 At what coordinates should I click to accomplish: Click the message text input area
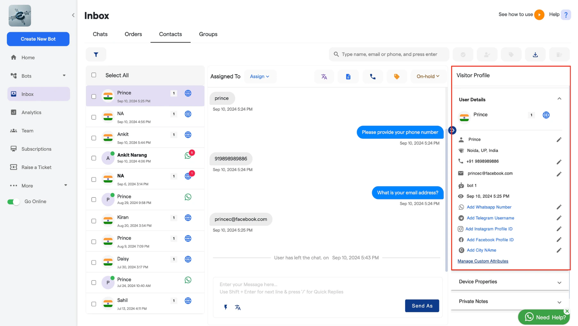point(328,288)
